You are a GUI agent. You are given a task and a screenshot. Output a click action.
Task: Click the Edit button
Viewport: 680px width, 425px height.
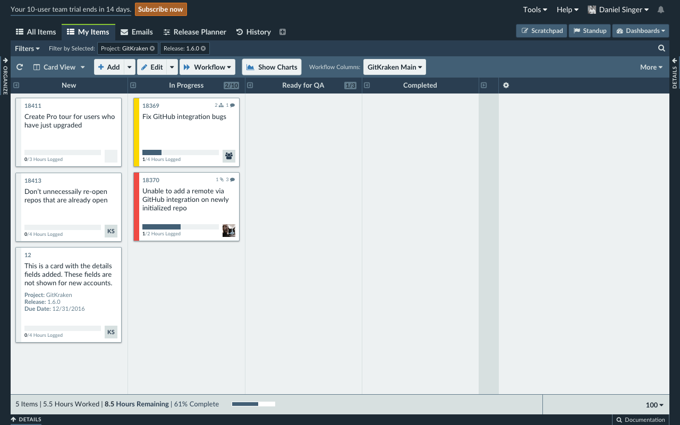(x=152, y=67)
